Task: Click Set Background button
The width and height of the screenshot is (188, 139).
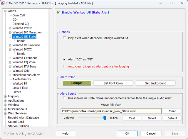Action: coord(156,83)
